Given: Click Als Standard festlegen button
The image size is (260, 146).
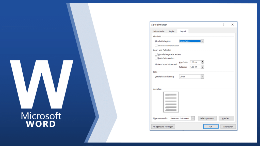Looking at the screenshot, I should (x=163, y=127).
